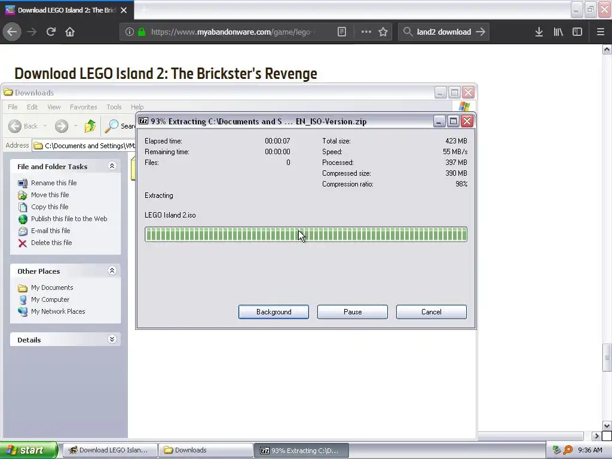Pause the extraction in 7-Zip
Viewport: 612px width, 459px height.
(x=353, y=312)
